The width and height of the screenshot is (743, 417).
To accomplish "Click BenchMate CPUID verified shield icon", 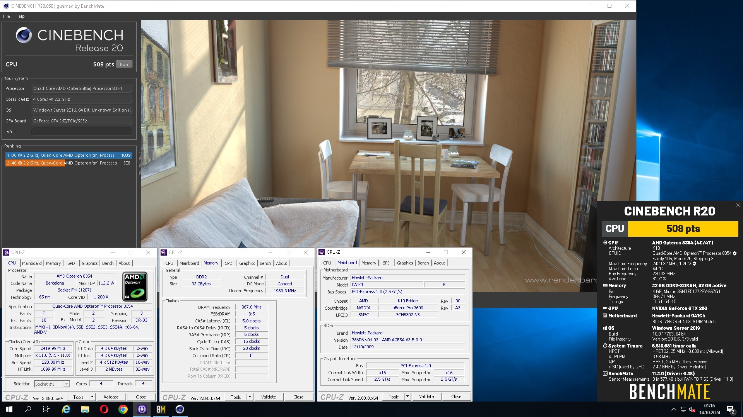I will (735, 253).
